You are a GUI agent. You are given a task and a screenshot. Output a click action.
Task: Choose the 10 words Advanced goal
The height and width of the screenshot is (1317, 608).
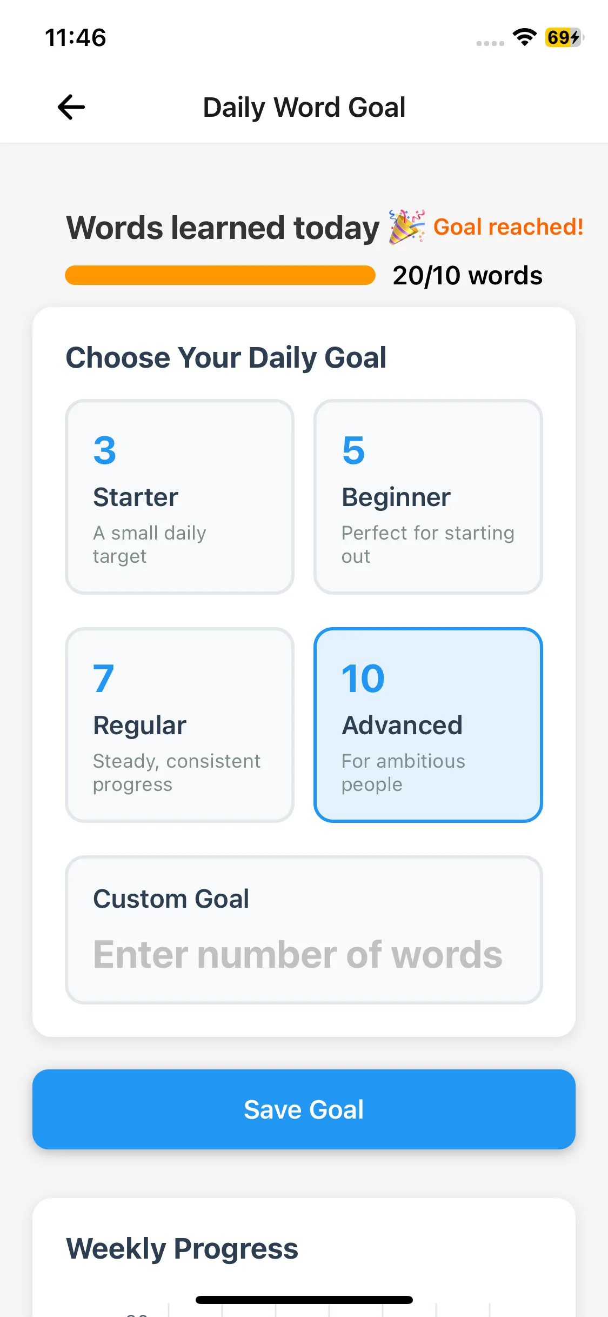pyautogui.click(x=428, y=725)
